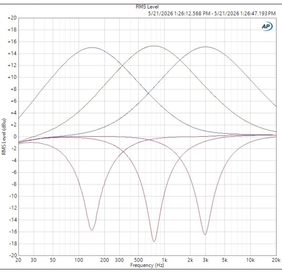This screenshot has height=275, width=282.
Task: Click the +4 level tick label
Action: [14, 113]
